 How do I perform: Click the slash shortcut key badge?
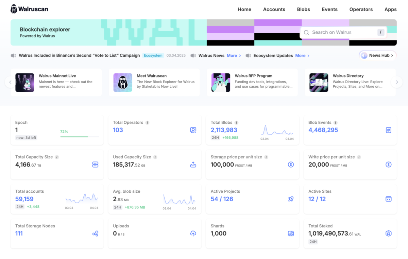tap(381, 32)
